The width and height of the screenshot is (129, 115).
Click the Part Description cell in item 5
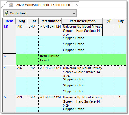(82, 101)
